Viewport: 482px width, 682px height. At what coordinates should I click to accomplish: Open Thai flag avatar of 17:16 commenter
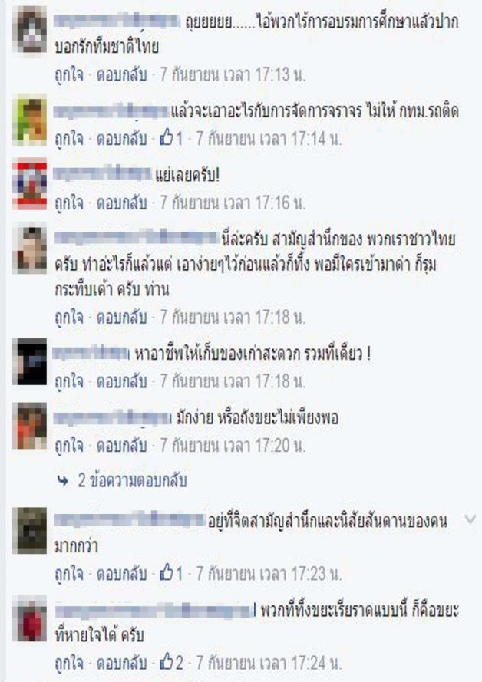(x=29, y=184)
